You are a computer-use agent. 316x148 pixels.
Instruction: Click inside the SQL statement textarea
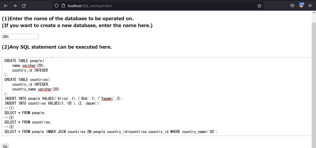[156, 96]
